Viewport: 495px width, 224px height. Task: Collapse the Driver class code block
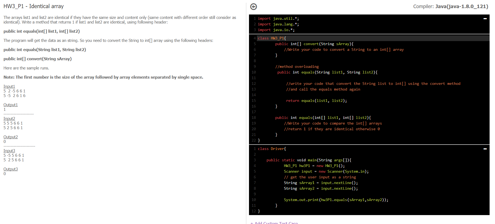485,149
